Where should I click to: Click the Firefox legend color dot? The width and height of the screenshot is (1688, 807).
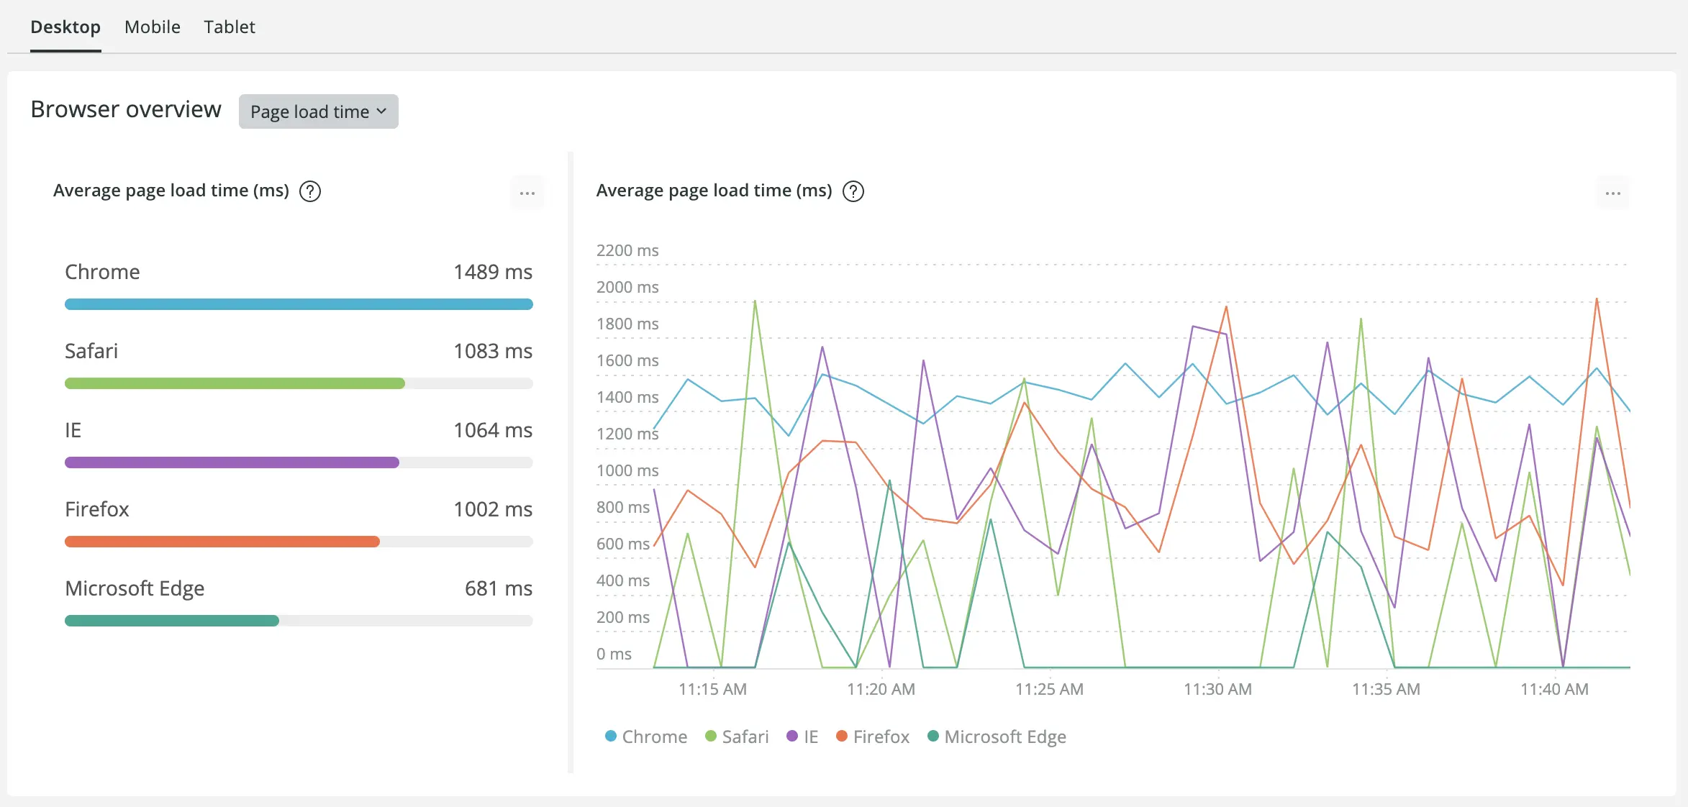tap(840, 736)
